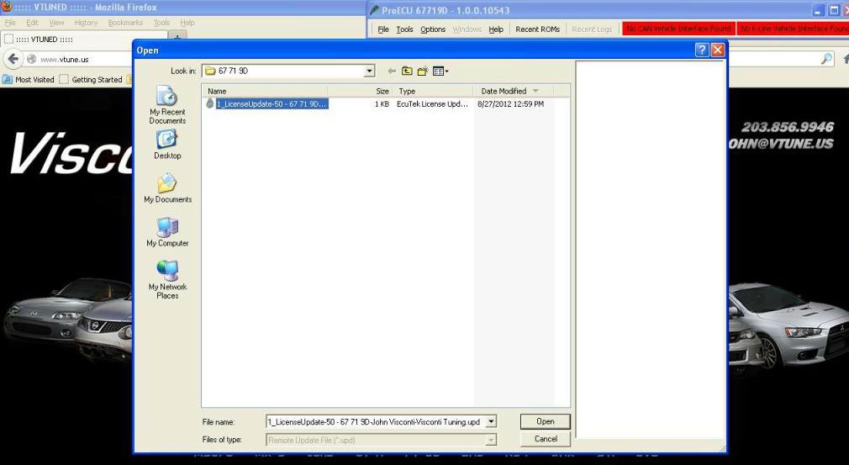Open the Options menu in ProECU
This screenshot has height=465, width=849.
click(x=433, y=29)
